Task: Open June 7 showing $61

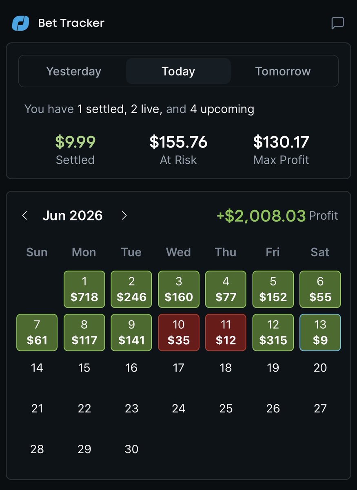Action: click(37, 332)
